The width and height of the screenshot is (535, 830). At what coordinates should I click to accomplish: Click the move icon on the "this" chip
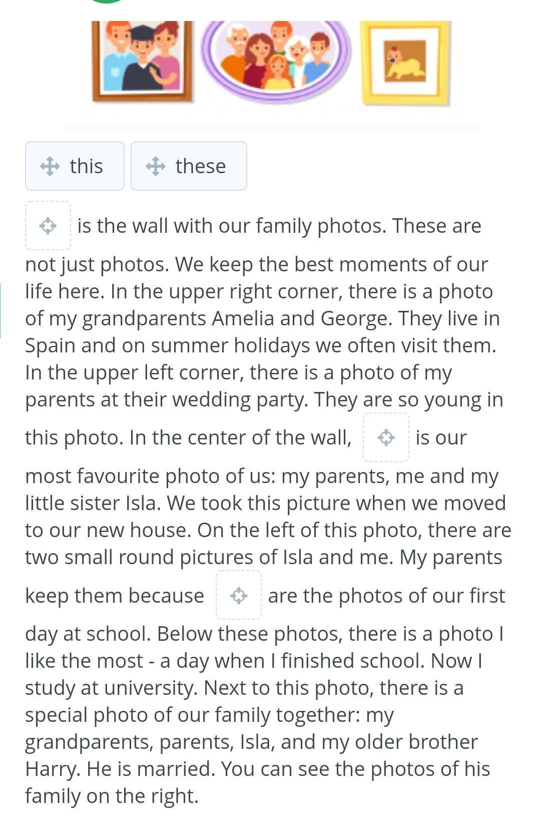click(x=50, y=166)
